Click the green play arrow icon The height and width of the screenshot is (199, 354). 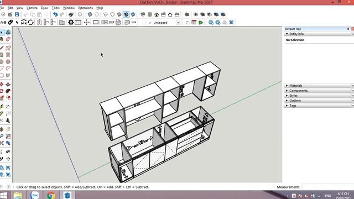[200, 22]
